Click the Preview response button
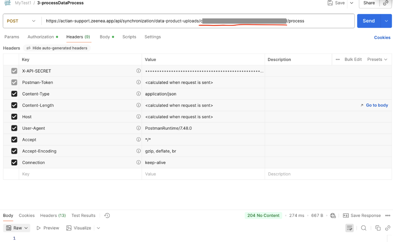Viewport: 393px width, 242px height. tap(48, 228)
